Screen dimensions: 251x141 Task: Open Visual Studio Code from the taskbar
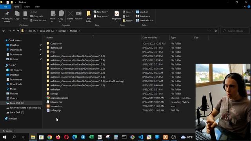point(141,137)
